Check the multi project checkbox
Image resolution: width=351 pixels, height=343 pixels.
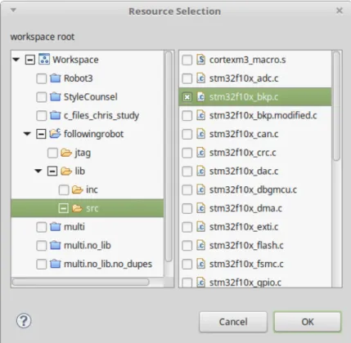point(42,227)
